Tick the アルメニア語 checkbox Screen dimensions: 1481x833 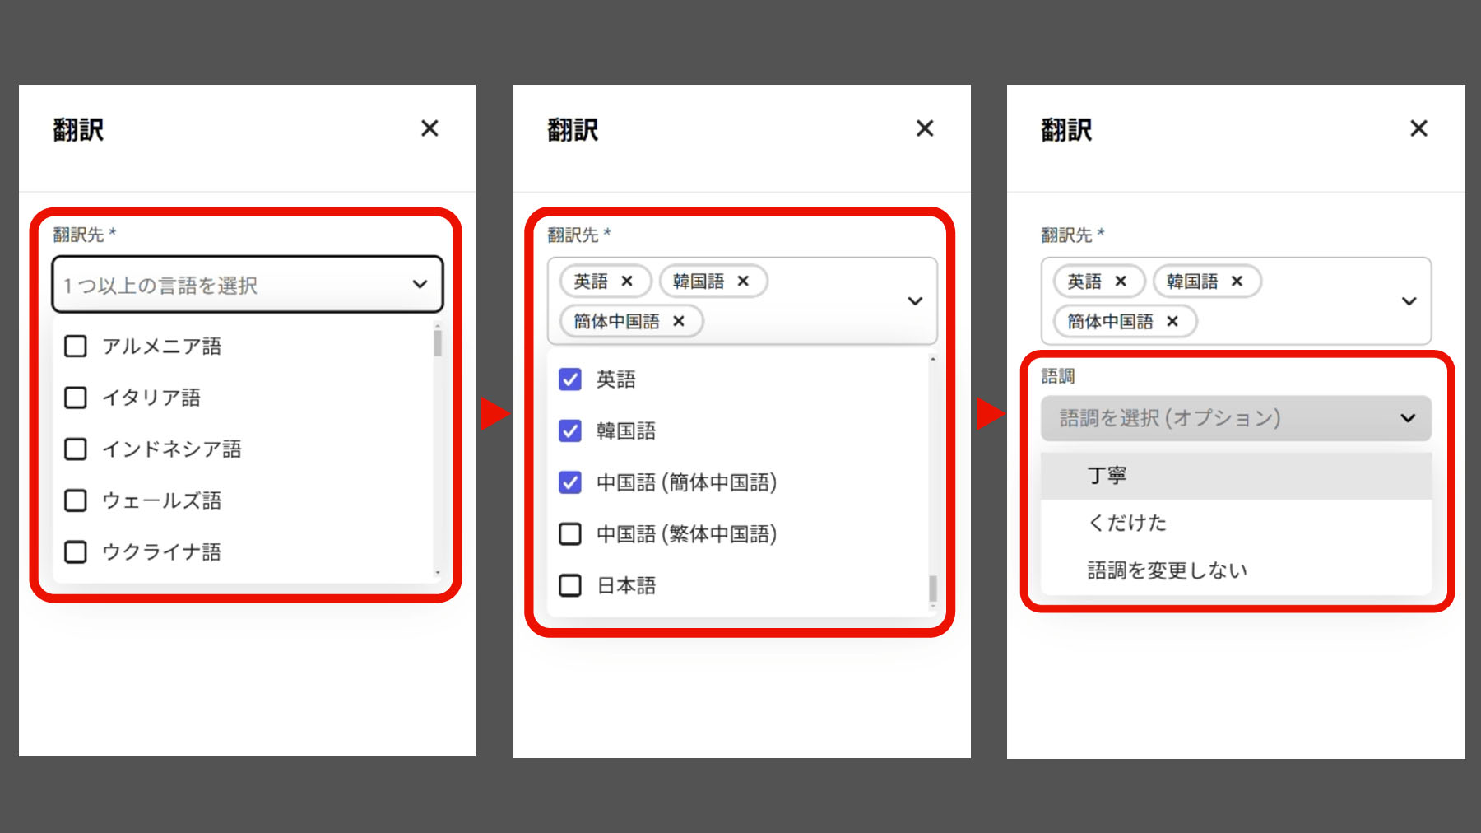[x=76, y=347]
